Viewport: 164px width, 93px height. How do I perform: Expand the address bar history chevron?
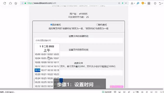(x=126, y=3)
